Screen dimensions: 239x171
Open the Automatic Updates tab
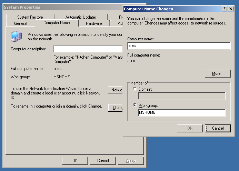[81, 17]
